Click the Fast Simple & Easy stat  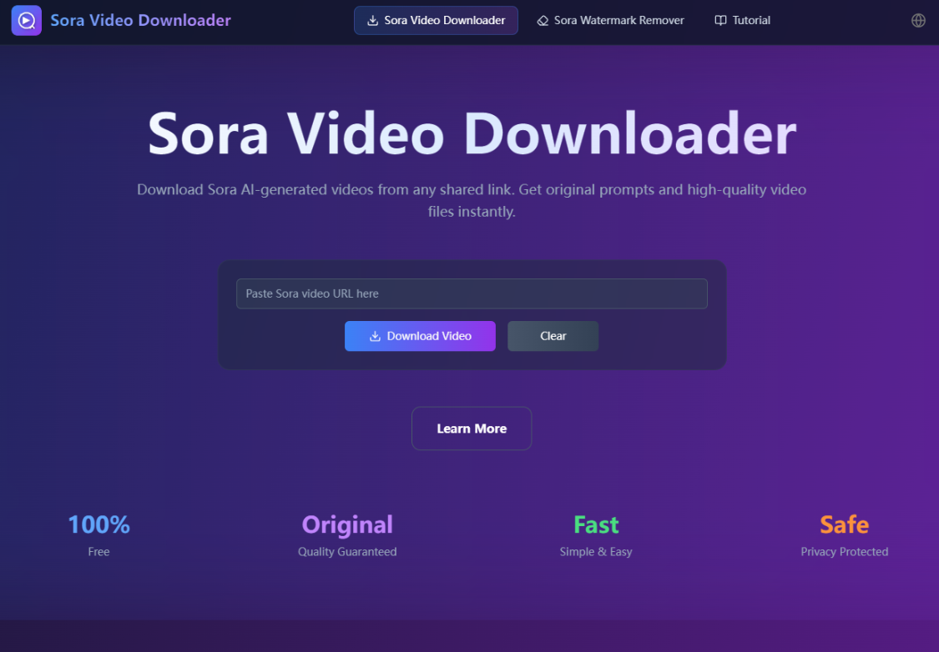(x=596, y=534)
